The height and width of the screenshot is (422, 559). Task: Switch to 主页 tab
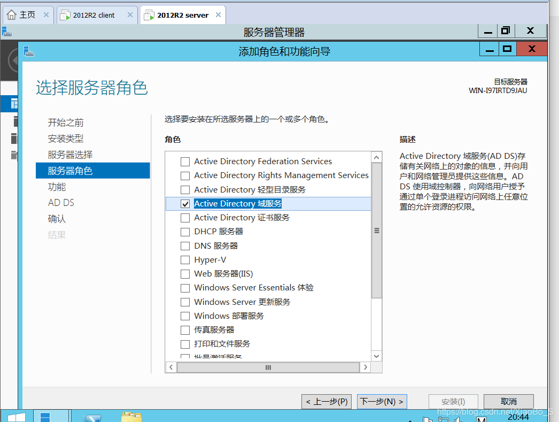click(x=27, y=15)
